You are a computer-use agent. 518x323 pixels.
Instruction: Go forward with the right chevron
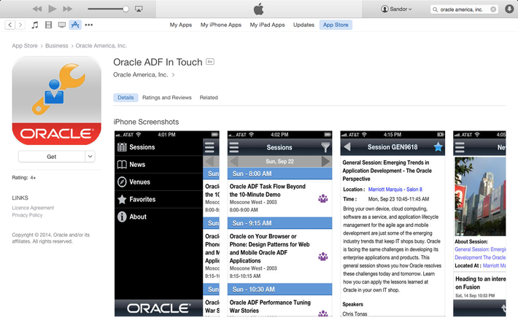20,25
